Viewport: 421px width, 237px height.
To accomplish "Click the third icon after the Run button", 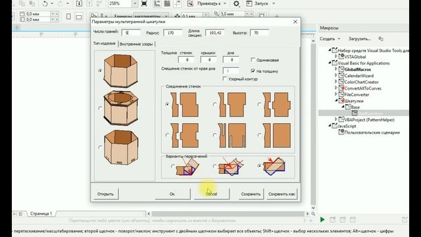I will (353, 219).
